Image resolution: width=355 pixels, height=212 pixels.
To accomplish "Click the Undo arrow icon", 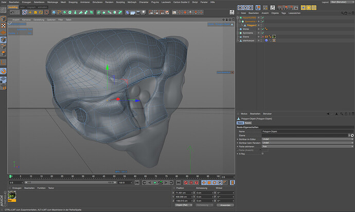I will coord(12,12).
